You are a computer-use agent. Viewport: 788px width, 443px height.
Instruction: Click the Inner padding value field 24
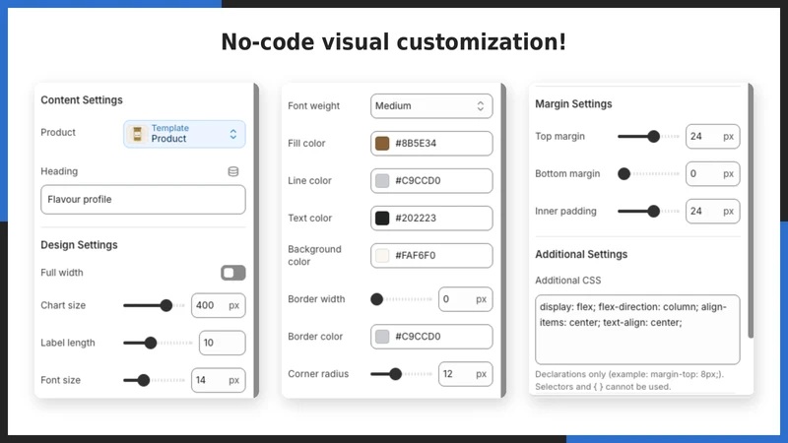712,212
